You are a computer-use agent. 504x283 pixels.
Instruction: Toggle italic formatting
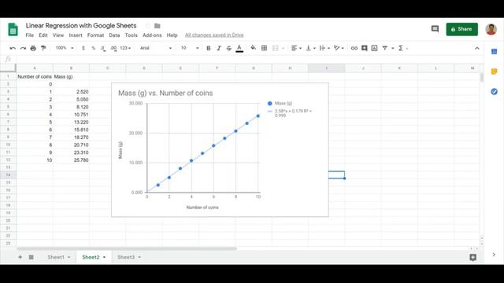tap(219, 48)
